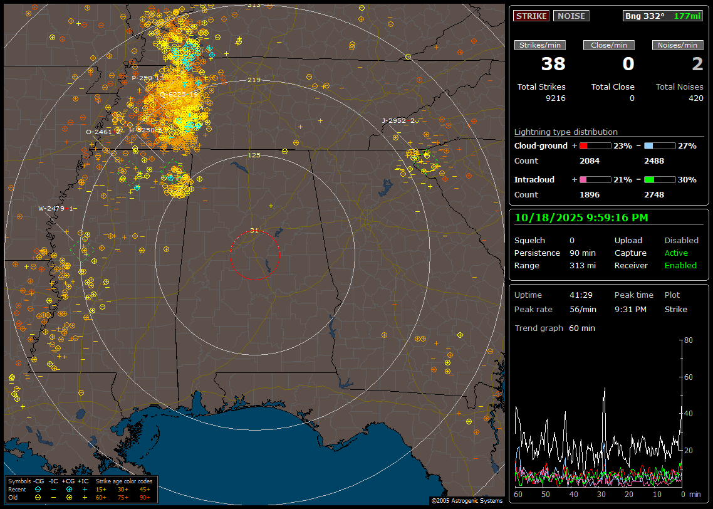Click the storm cell label P-259
713x509 pixels.
pos(142,78)
